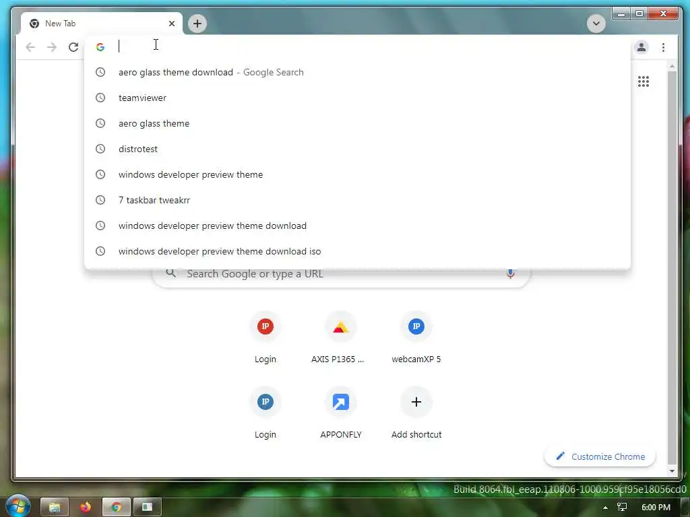The width and height of the screenshot is (690, 517).
Task: Click the page scrollbar down arrow
Action: point(672,471)
